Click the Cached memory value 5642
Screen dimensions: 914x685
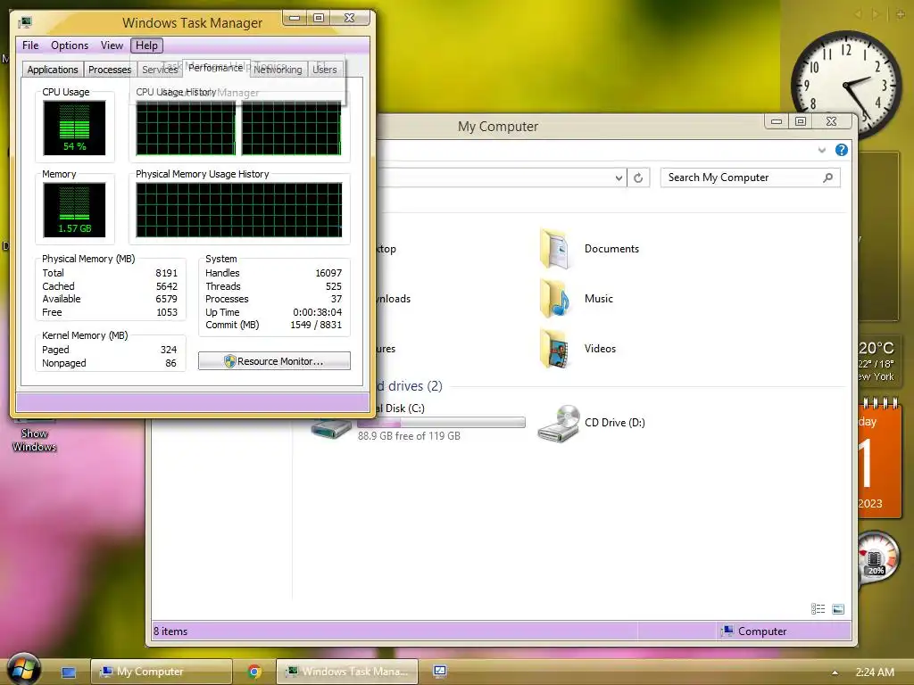point(166,286)
